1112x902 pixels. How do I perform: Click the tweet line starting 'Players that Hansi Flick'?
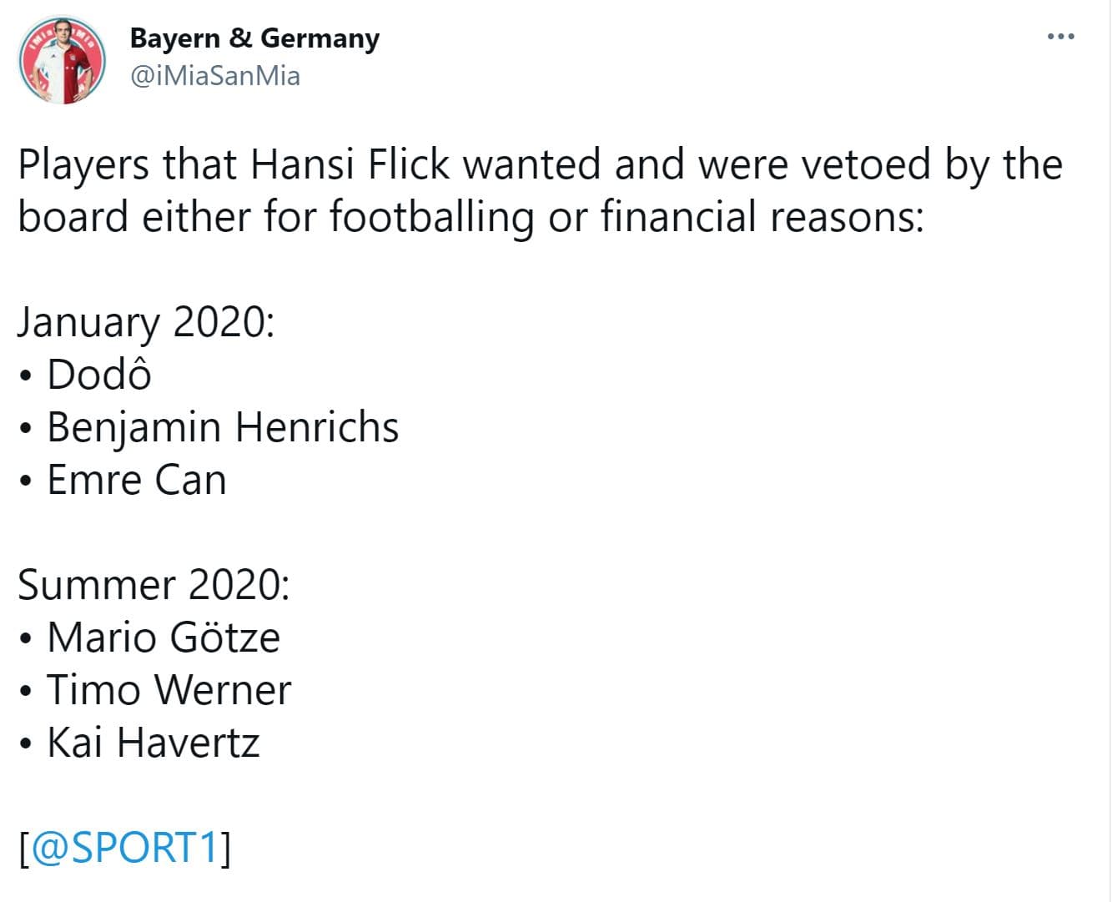coord(541,164)
